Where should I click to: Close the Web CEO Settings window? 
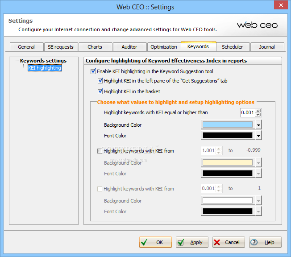281,5
